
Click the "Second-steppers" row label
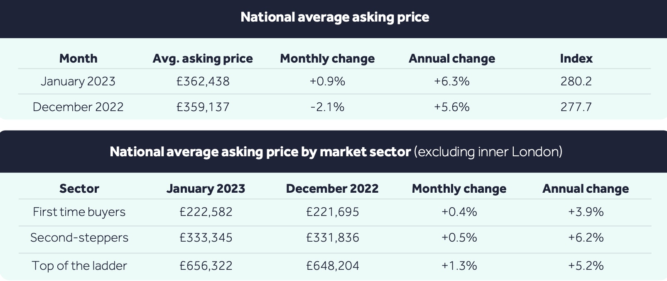pyautogui.click(x=79, y=237)
